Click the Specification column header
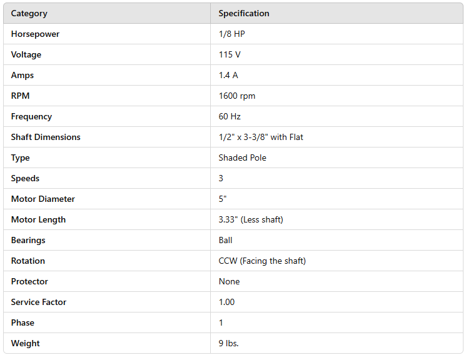 tap(244, 13)
